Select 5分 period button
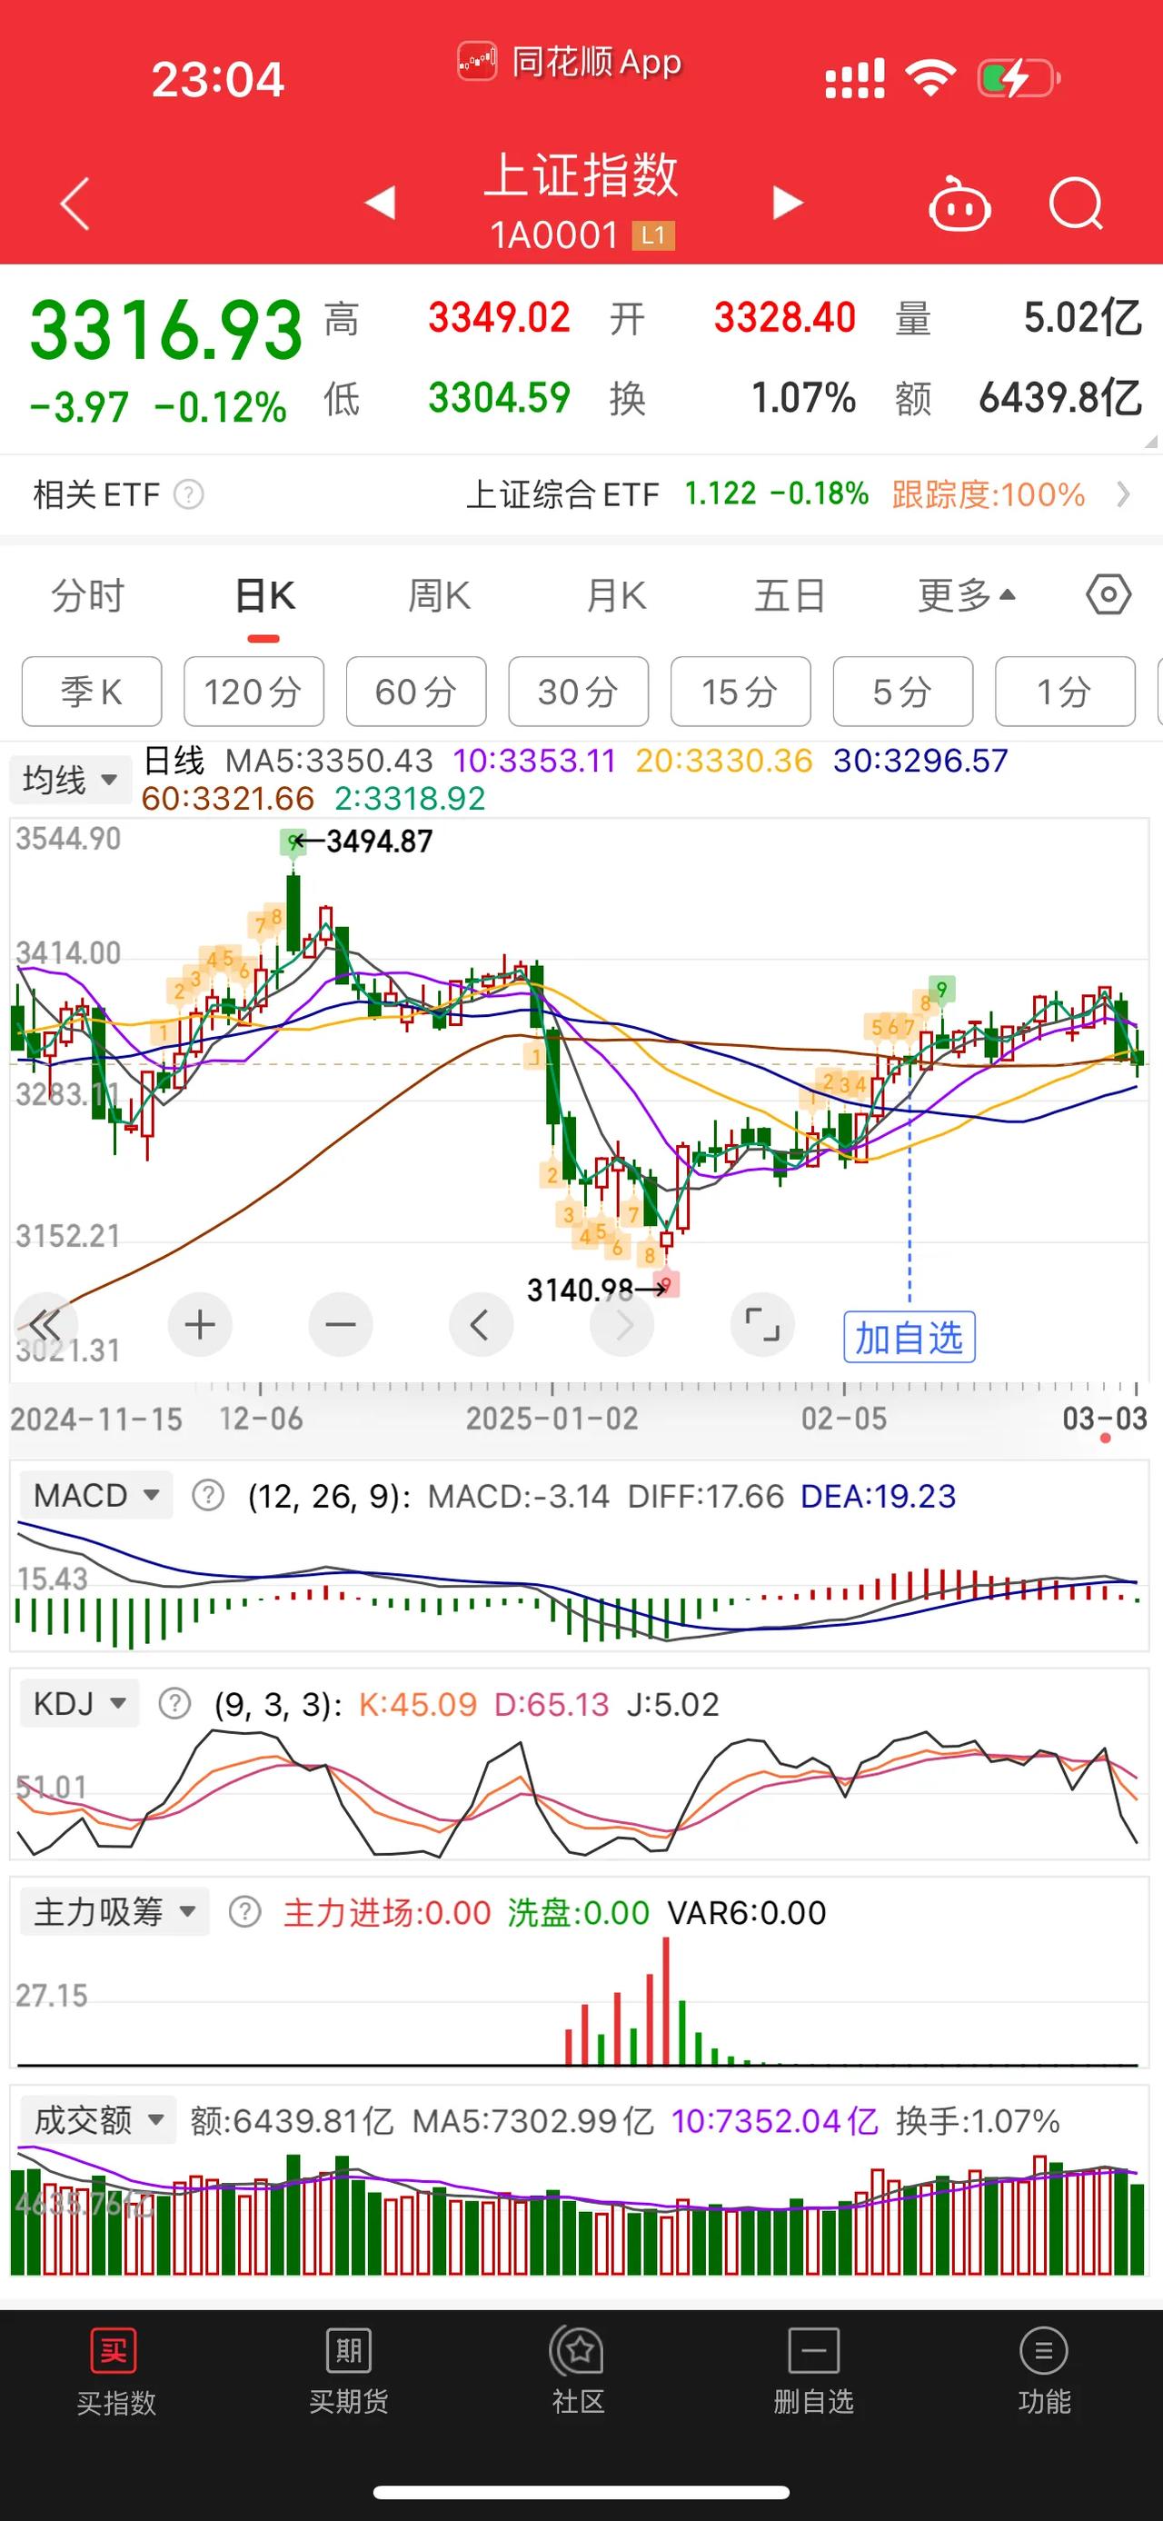Screen dimensions: 1163x2521 click(903, 692)
